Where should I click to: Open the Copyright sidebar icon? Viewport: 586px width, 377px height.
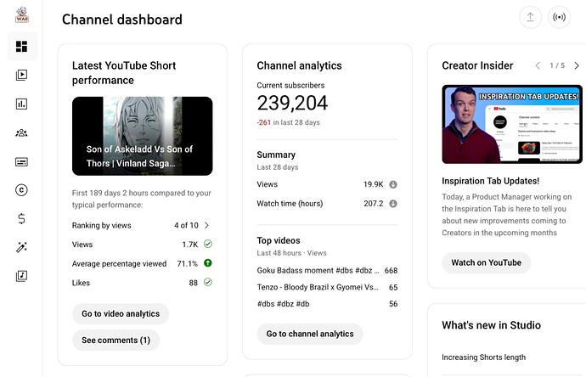[x=21, y=190]
